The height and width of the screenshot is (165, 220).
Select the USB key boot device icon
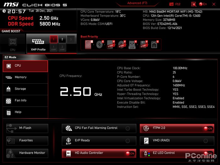point(132,45)
